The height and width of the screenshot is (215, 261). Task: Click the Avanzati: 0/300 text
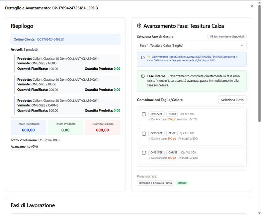coord(188,158)
